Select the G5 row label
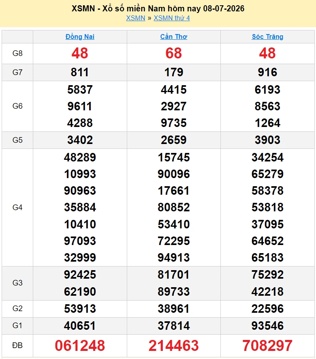 [17, 140]
